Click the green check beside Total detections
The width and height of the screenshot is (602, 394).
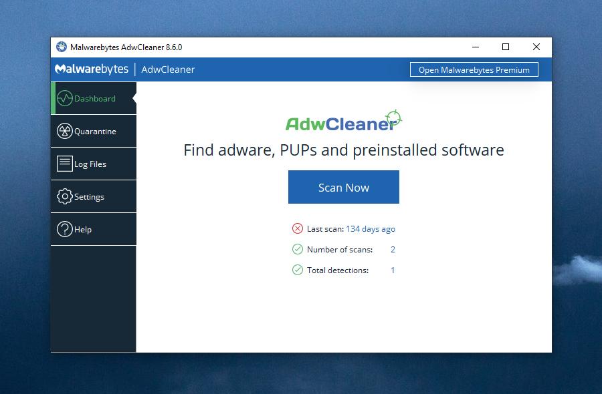pyautogui.click(x=297, y=270)
